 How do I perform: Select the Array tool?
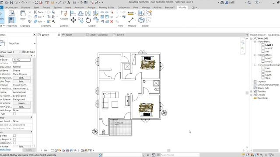pos(102,17)
